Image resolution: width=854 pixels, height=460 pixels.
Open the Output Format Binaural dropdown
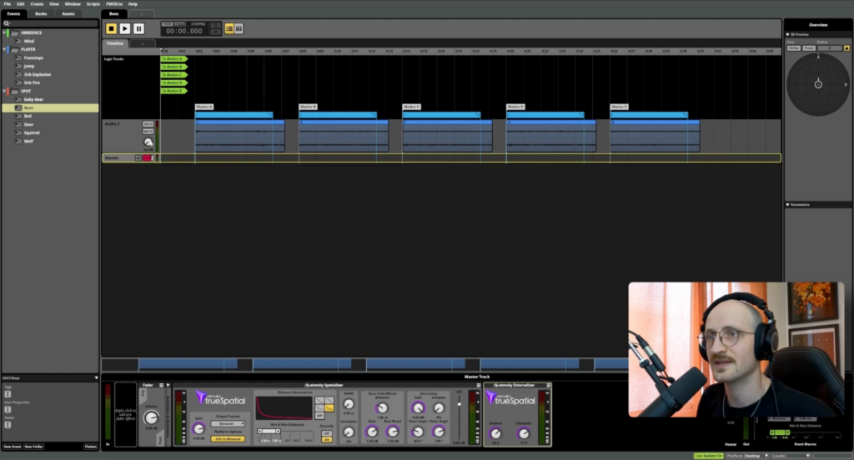click(x=228, y=423)
